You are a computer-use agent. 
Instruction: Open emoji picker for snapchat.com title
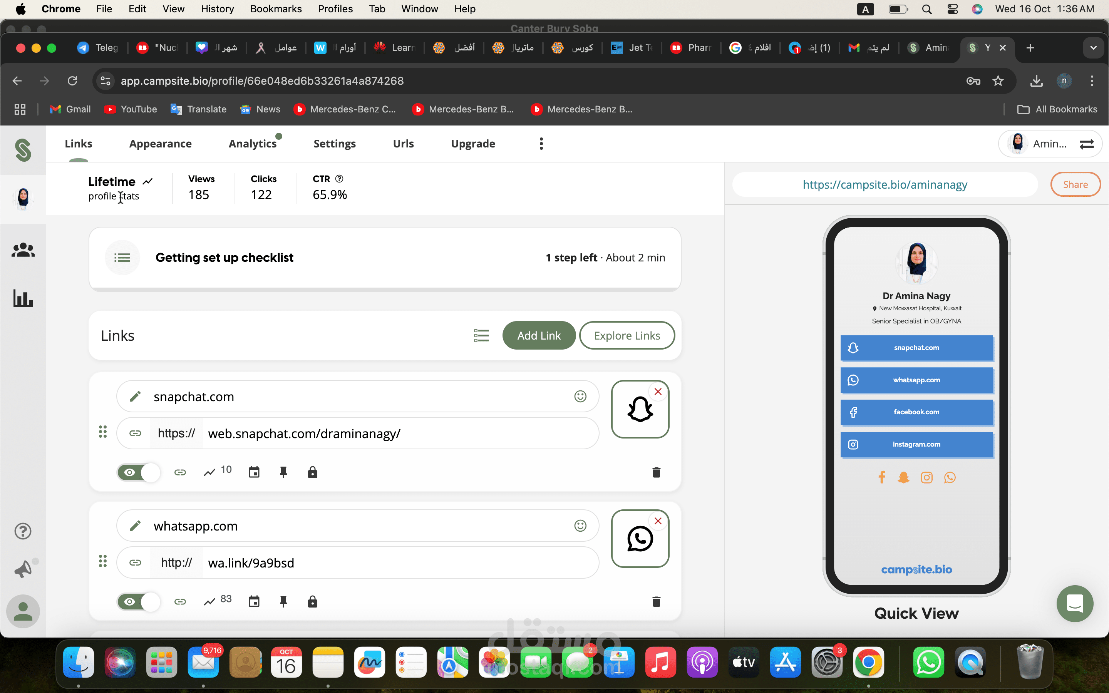click(580, 397)
